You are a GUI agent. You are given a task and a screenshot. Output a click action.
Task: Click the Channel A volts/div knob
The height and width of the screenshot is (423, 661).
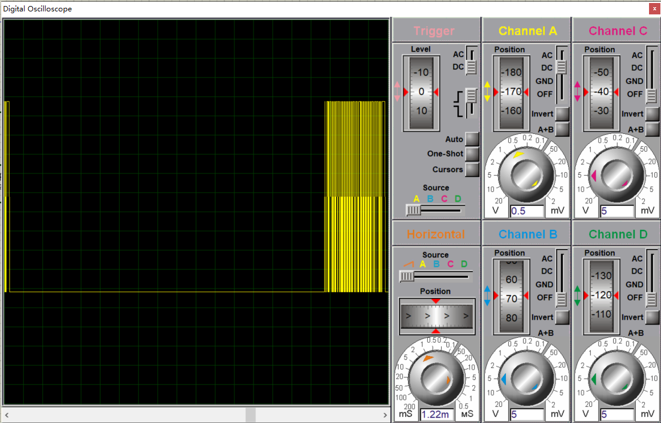pyautogui.click(x=526, y=174)
